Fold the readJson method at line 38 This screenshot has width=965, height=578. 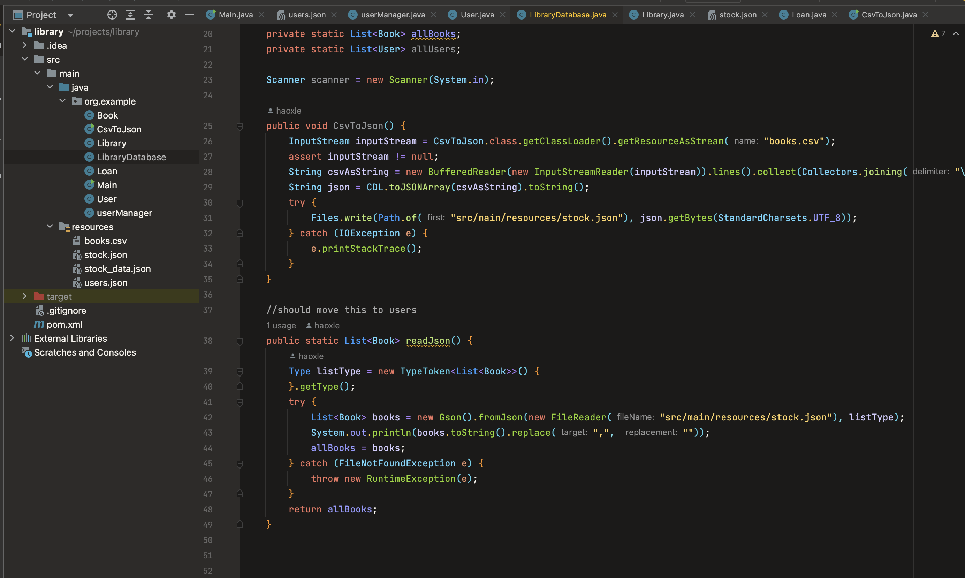click(x=240, y=341)
